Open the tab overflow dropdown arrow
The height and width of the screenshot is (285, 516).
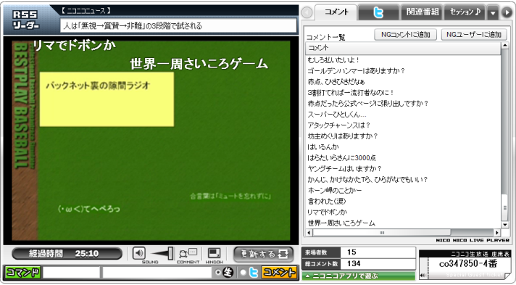pyautogui.click(x=493, y=13)
